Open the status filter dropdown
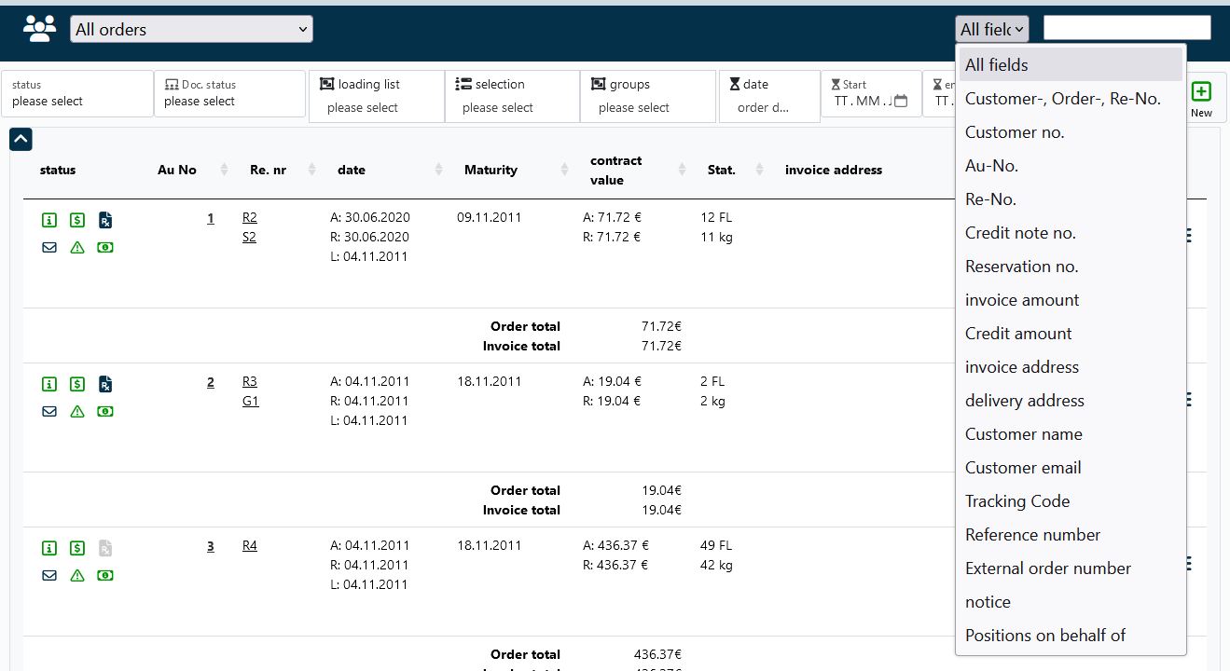The image size is (1230, 671). [77, 93]
